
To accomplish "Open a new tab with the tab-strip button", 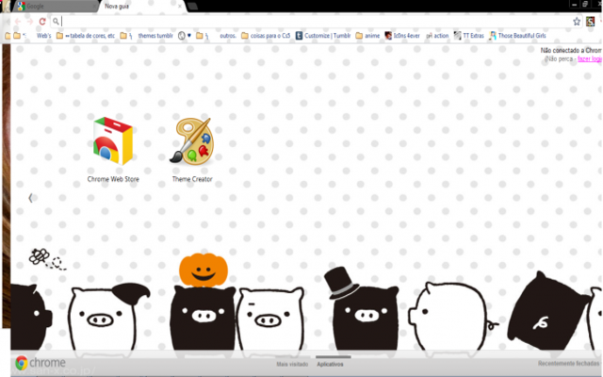I will [x=192, y=7].
